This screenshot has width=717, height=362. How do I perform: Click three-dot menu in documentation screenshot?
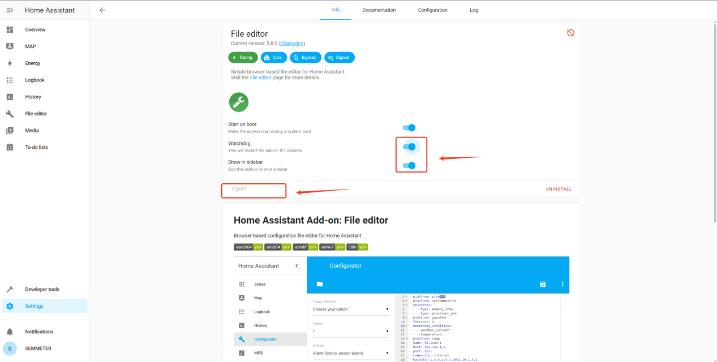562,284
